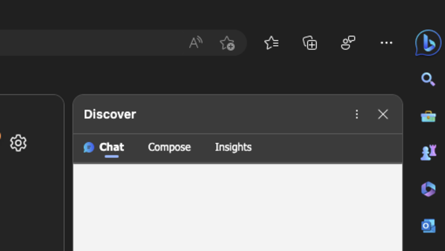Launch Outlook from the sidebar
Viewport: 445px width, 251px height.
pos(428,226)
